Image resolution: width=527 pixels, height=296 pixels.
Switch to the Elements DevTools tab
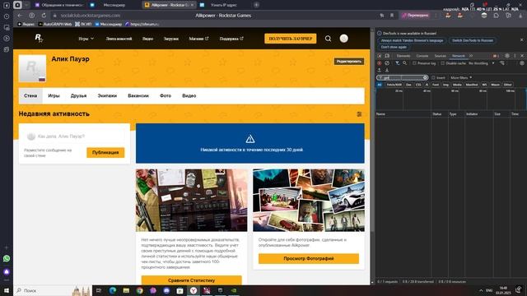[x=403, y=56]
